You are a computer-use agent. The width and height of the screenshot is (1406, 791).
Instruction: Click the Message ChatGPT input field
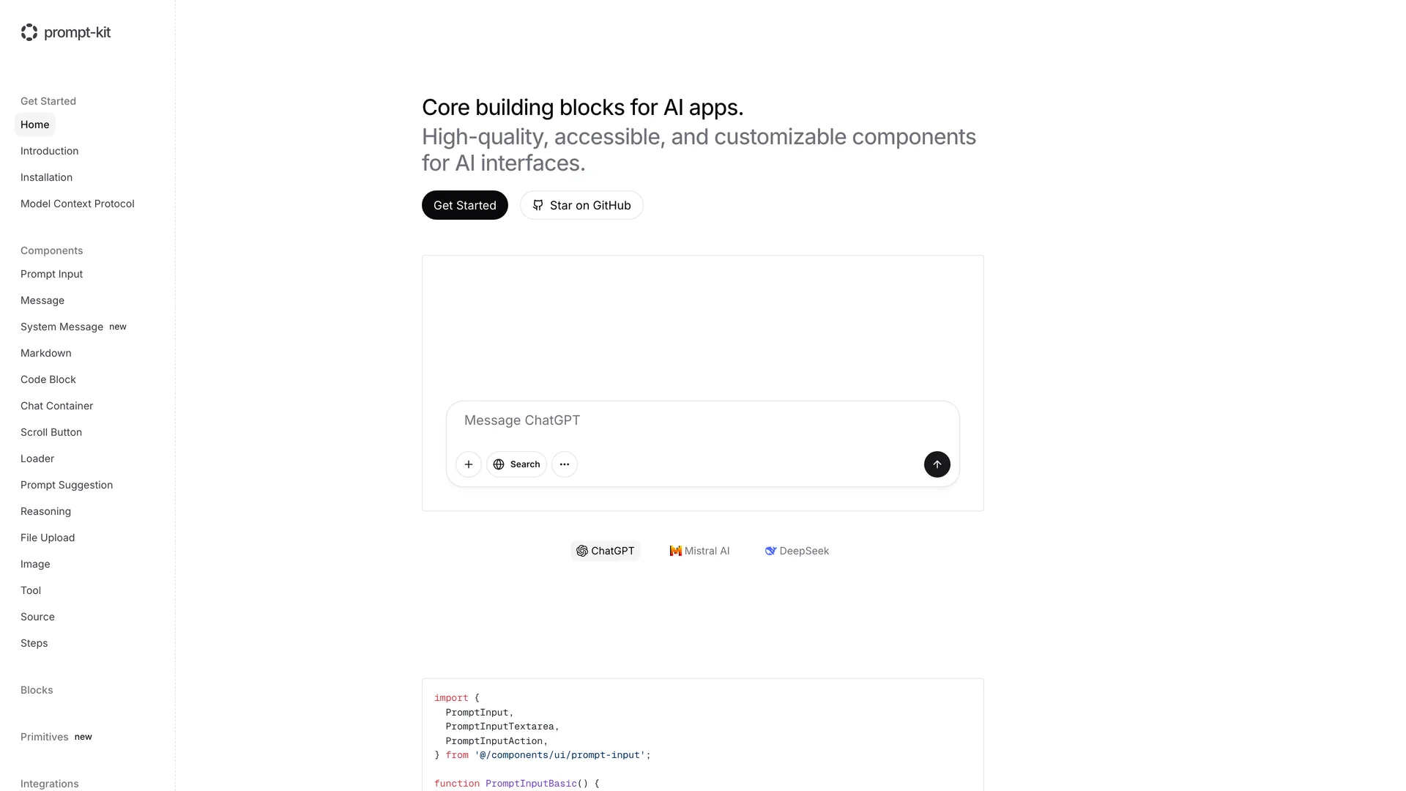click(x=702, y=421)
